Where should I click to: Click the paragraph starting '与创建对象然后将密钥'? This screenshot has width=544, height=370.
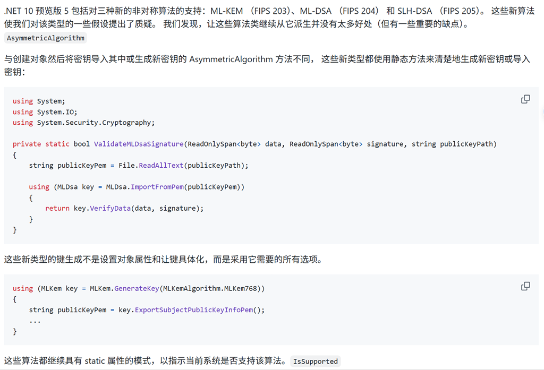pos(267,65)
